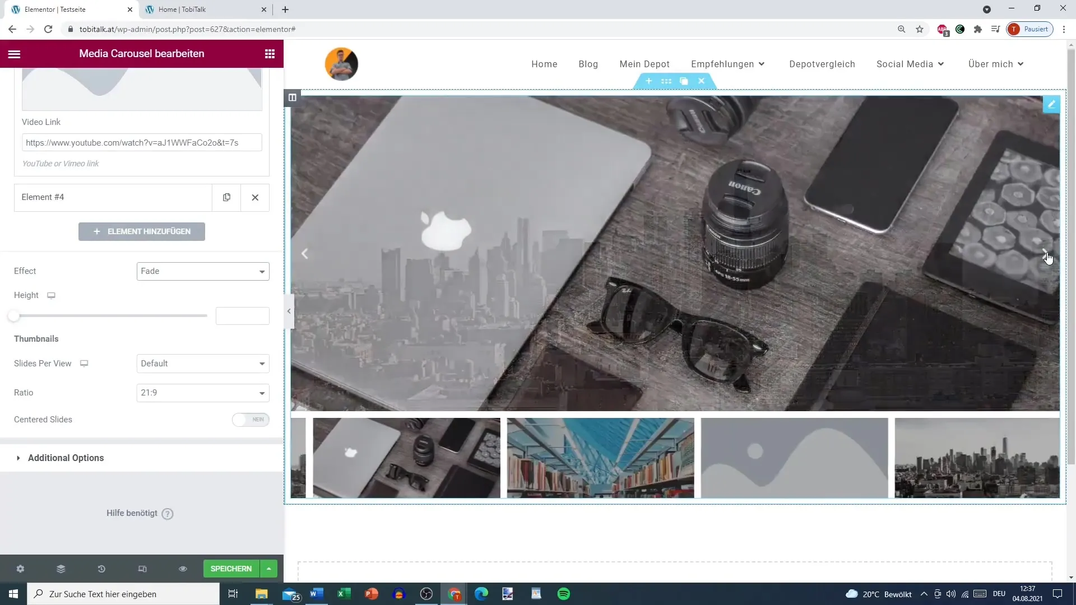
Task: Click the ELEMENT HINZUFÜGEN button
Action: 142,232
